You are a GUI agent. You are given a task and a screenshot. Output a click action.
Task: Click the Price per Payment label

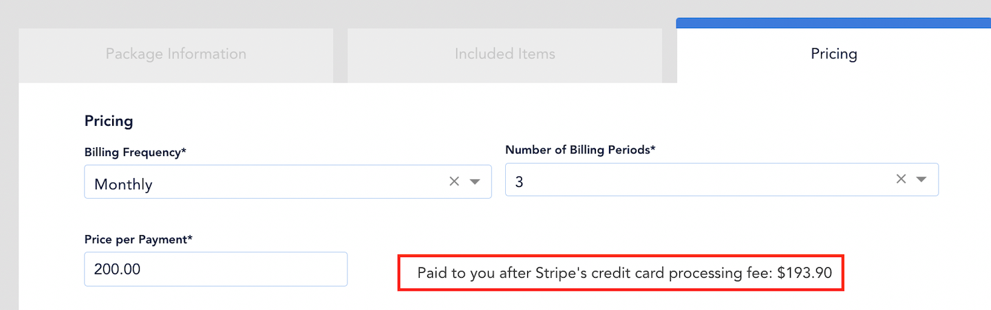(138, 239)
